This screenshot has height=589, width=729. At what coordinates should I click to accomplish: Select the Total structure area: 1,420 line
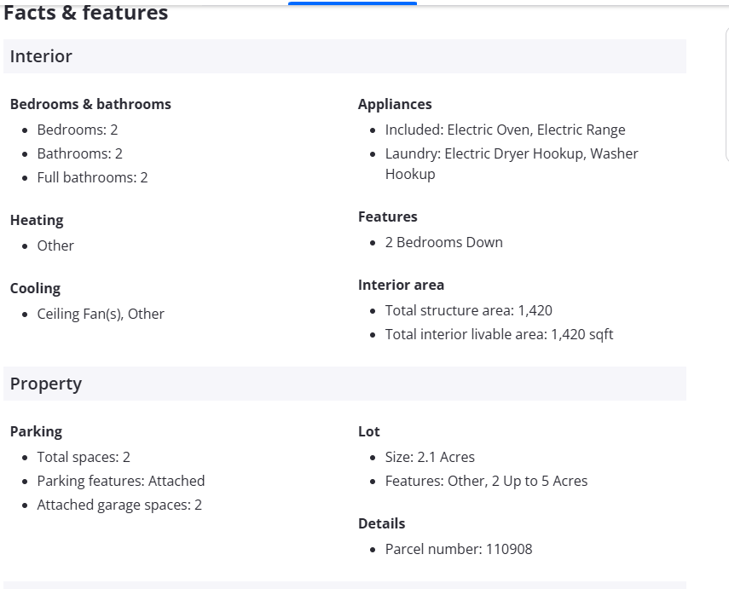[x=468, y=310]
